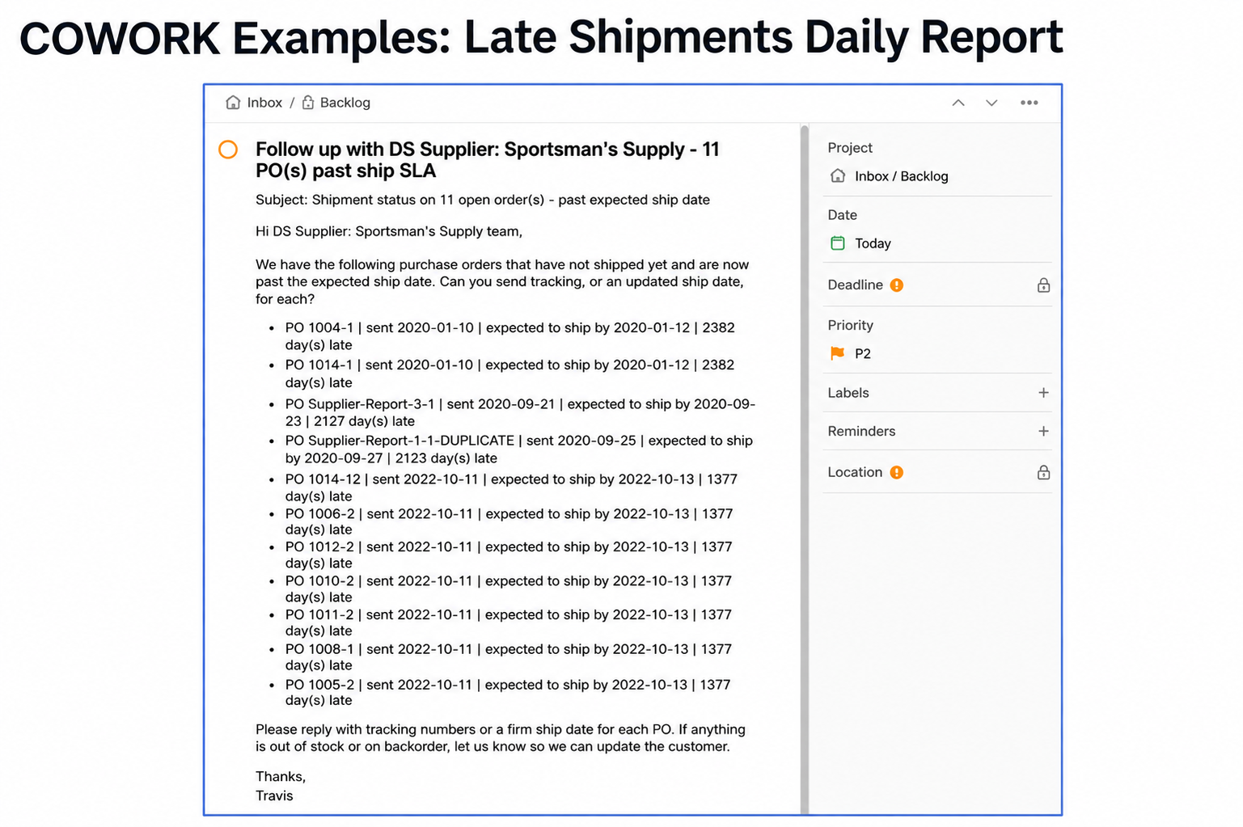Image resolution: width=1243 pixels, height=827 pixels.
Task: Mark the task complete with orange circle
Action: tap(228, 150)
